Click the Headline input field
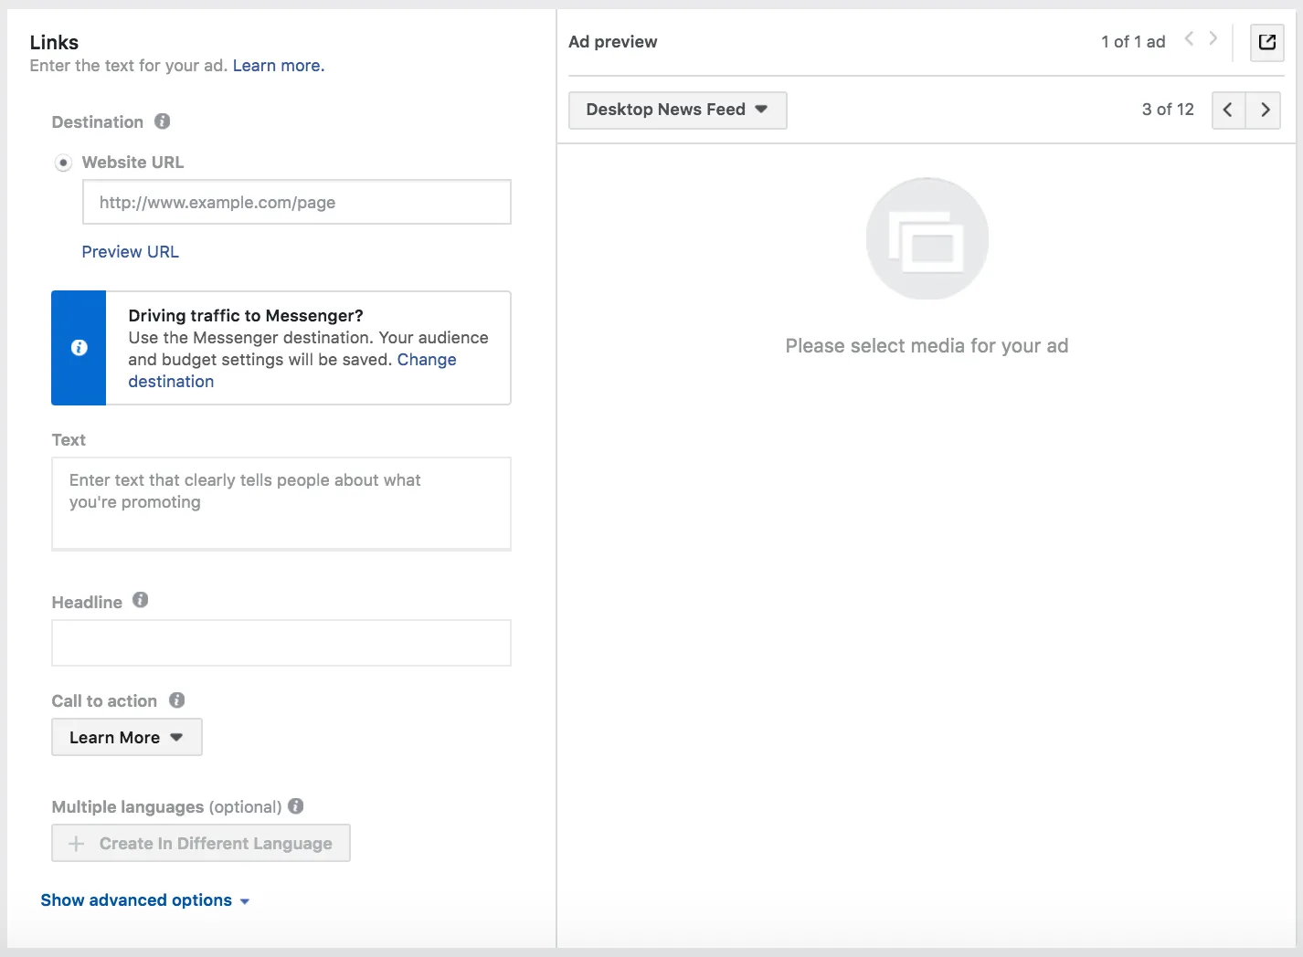Screen dimensions: 1303x957 click(x=281, y=643)
